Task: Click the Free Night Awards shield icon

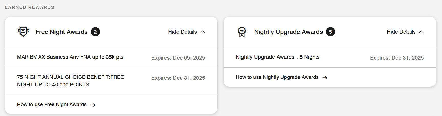Action: [x=23, y=32]
